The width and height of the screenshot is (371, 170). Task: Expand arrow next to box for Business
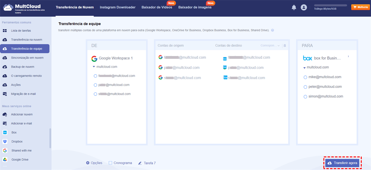coord(348,56)
